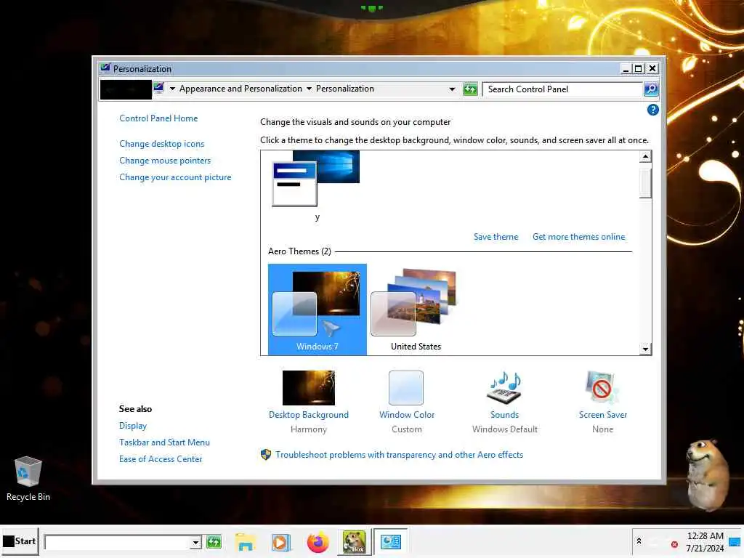The height and width of the screenshot is (558, 744).
Task: Open the Desktop Background settings icon
Action: (308, 388)
